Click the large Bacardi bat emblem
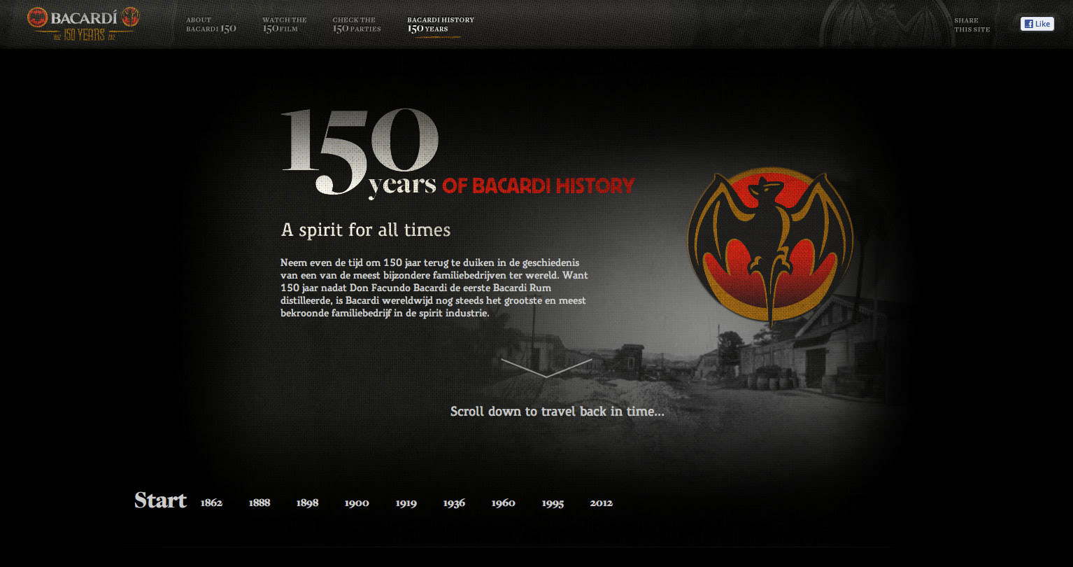The image size is (1073, 567). 770,246
